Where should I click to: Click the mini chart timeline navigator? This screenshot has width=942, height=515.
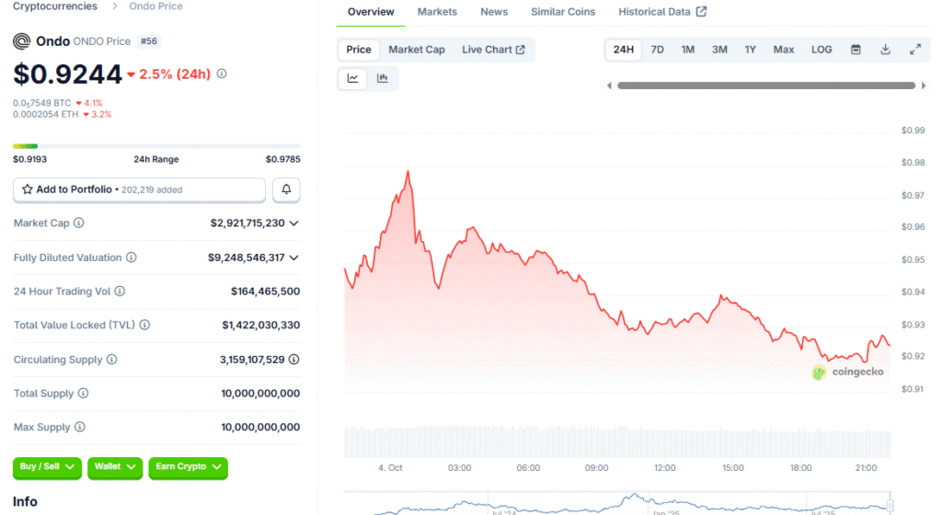(x=616, y=504)
